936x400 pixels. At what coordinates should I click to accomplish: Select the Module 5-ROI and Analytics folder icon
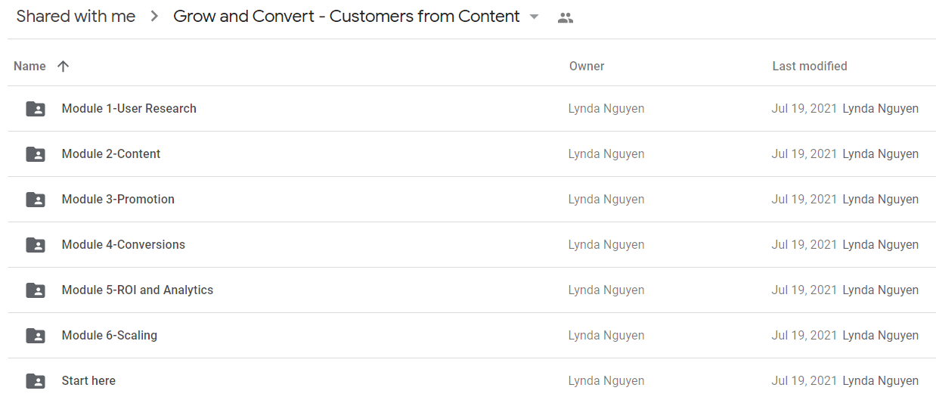[x=36, y=290]
